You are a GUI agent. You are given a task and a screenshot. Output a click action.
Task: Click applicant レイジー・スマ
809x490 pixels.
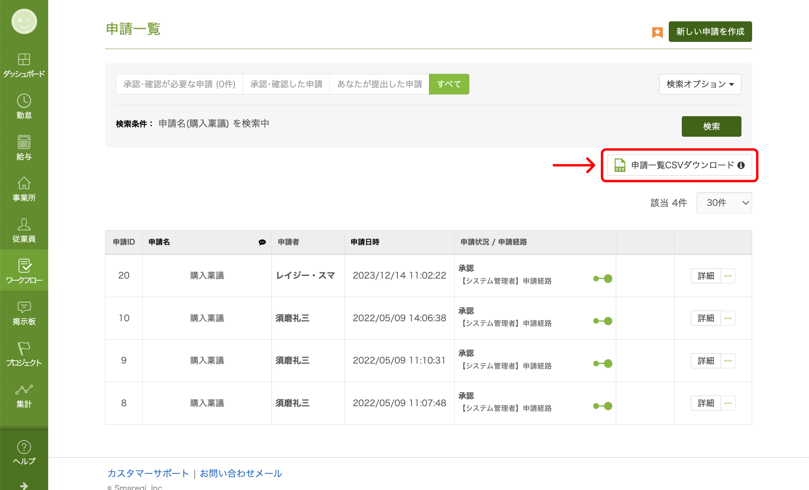point(305,275)
